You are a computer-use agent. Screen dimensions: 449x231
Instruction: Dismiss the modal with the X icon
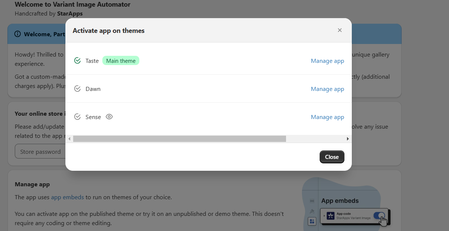(x=340, y=30)
